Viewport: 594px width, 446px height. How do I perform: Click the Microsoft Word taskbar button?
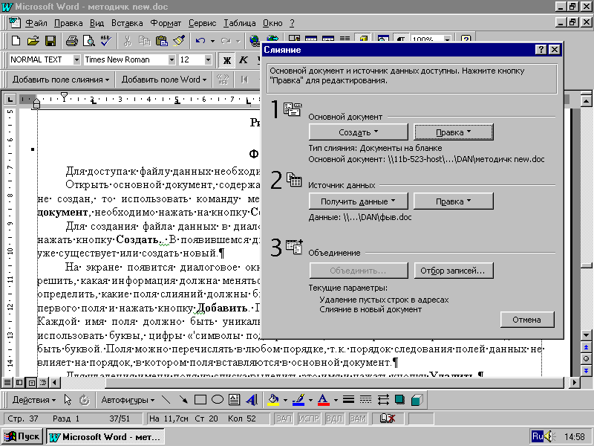tap(105, 436)
